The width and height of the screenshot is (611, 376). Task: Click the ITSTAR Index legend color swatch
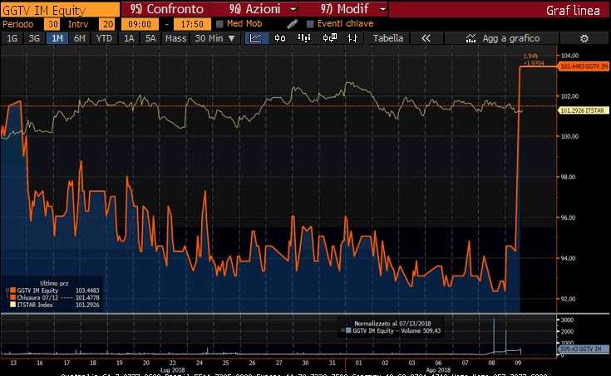12,303
